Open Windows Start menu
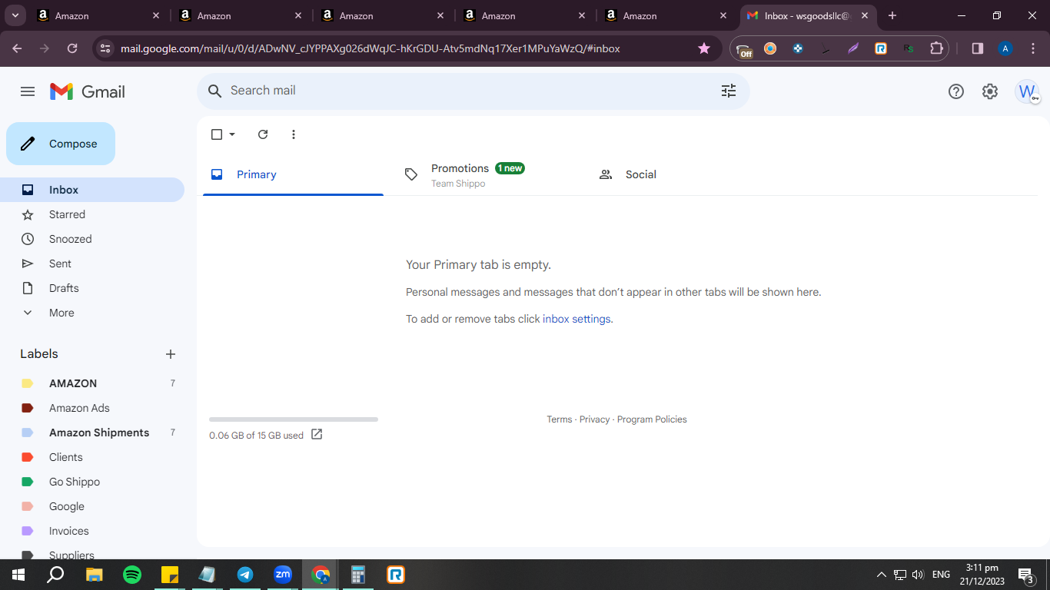This screenshot has width=1050, height=590. click(x=18, y=575)
